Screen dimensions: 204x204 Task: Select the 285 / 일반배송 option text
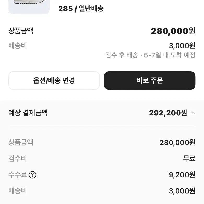point(81,9)
